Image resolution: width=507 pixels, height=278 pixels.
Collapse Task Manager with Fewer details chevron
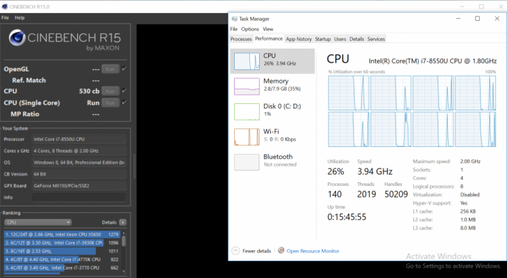[235, 251]
